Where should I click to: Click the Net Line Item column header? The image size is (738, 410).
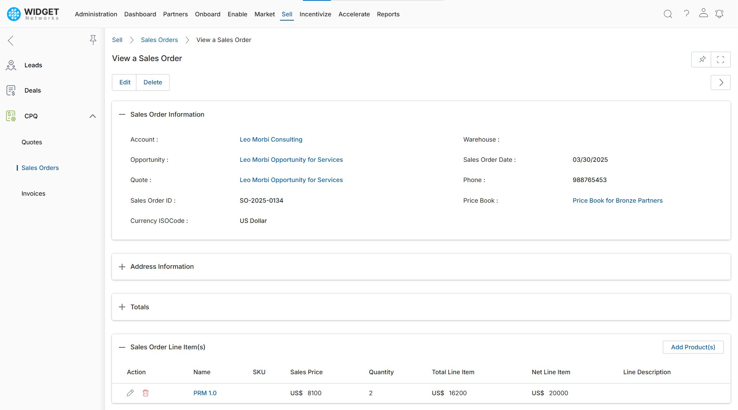tap(551, 372)
